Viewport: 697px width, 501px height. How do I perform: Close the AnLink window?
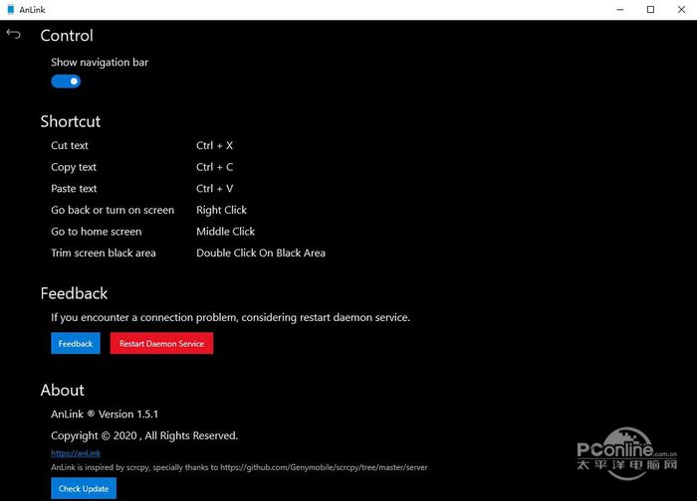click(x=681, y=9)
